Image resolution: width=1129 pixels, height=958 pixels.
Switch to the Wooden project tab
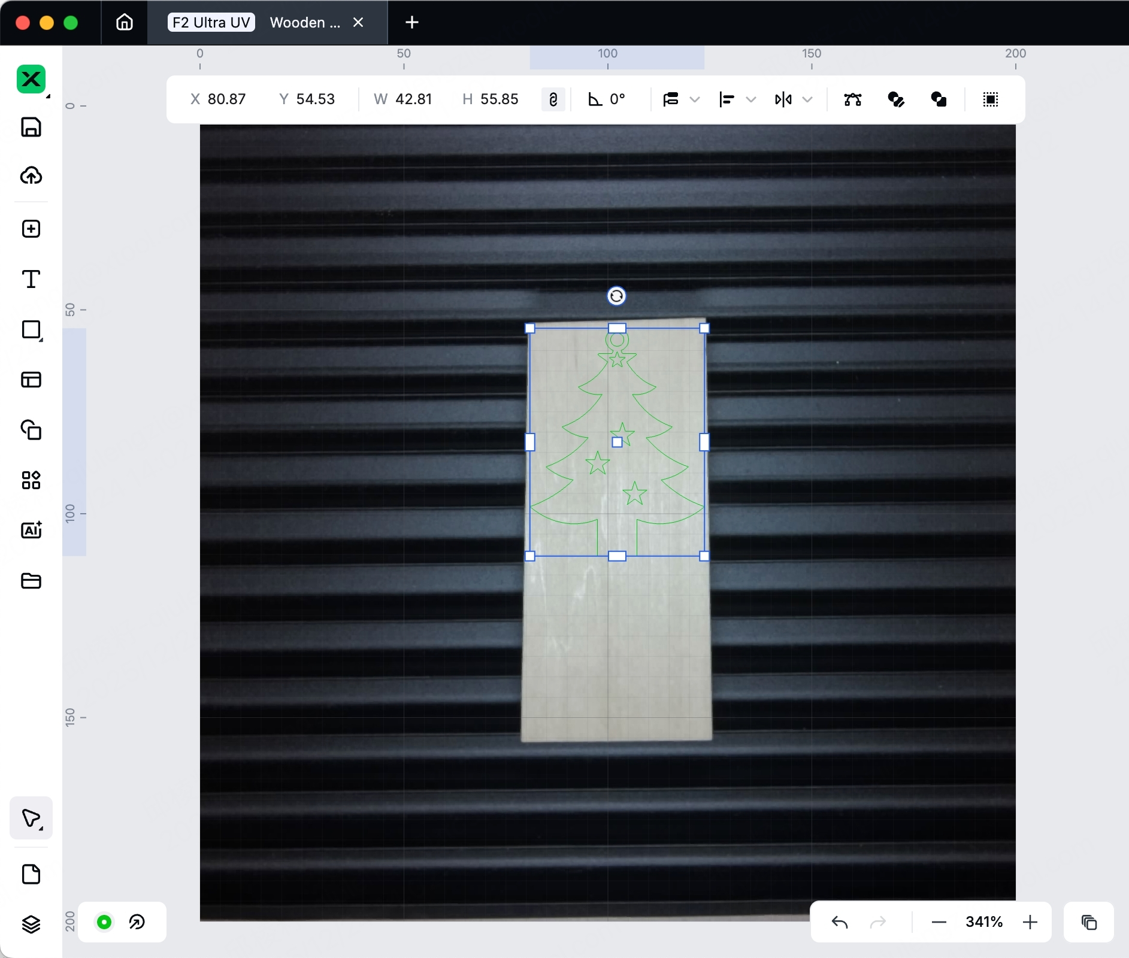pyautogui.click(x=304, y=23)
